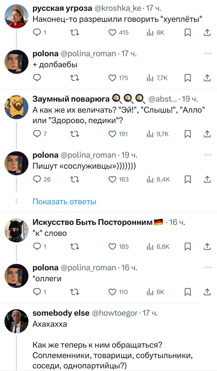Like the tweet by @kroshka_ke
Image resolution: width=217 pixels, height=371 pixels.
(x=112, y=33)
